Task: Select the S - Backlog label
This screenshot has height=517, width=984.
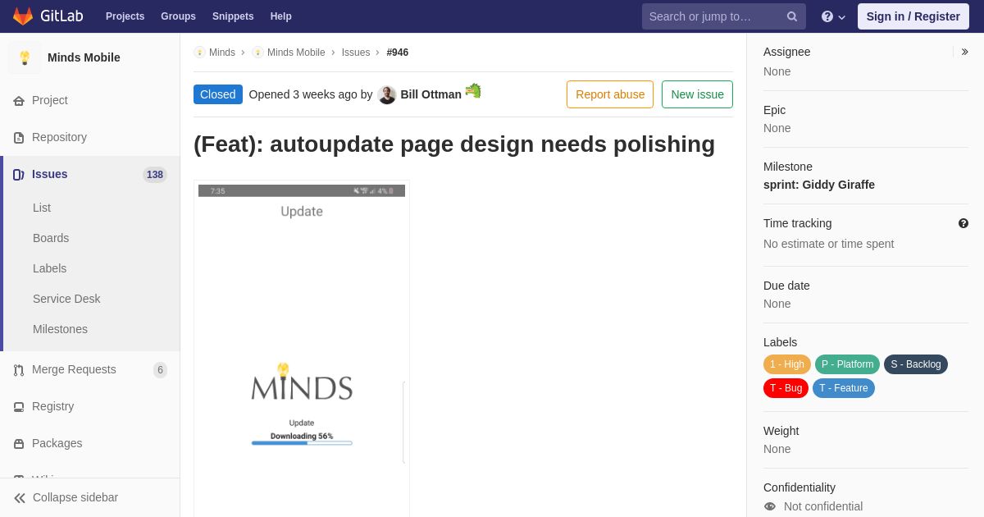Action: (916, 364)
